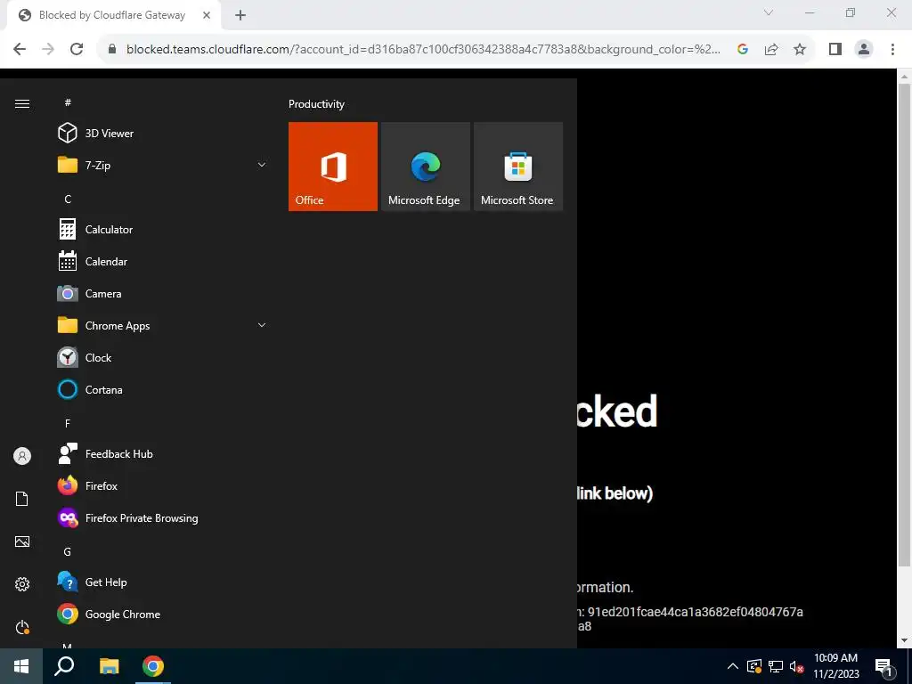Show hidden system tray icons
Screen dimensions: 912x684
coord(733,666)
